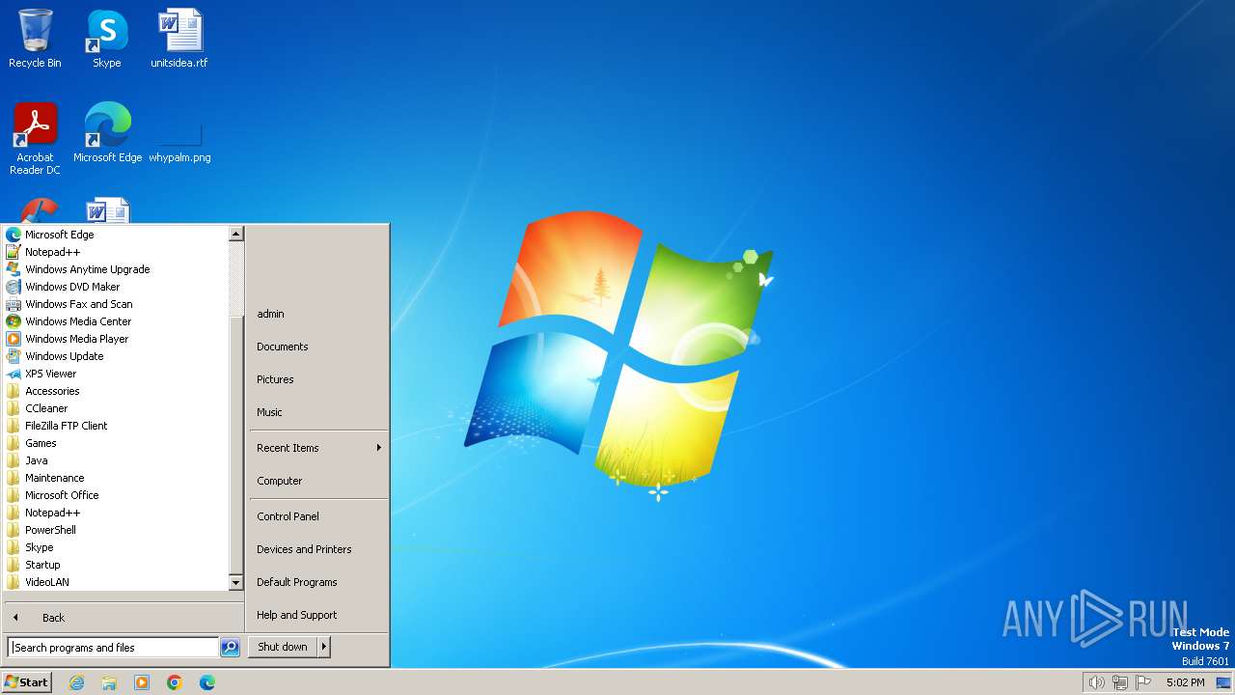Click the programs list scroll down arrow
The image size is (1235, 695).
pyautogui.click(x=235, y=583)
